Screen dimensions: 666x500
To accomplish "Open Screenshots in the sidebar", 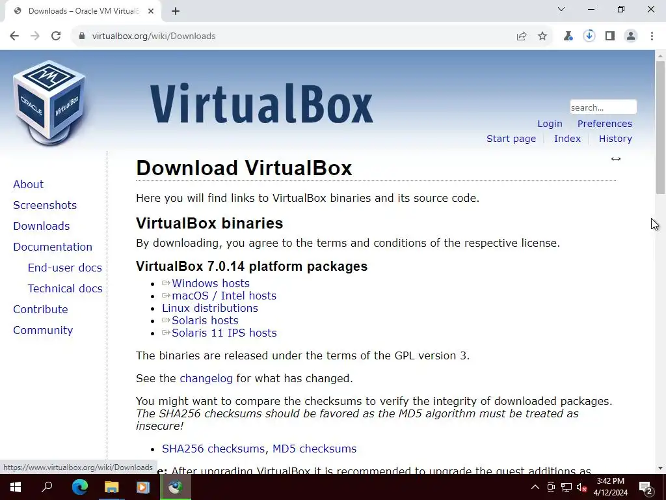I will [x=45, y=205].
